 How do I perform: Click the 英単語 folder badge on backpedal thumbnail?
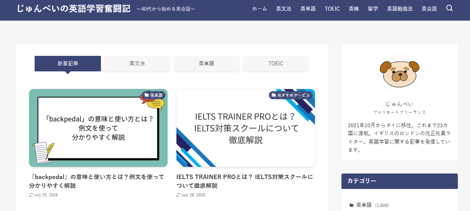(154, 95)
